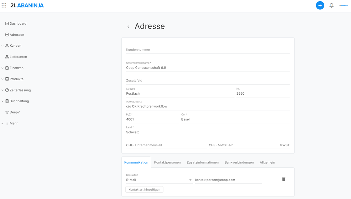Open DeepV in the sidebar
351x199 pixels.
pyautogui.click(x=15, y=113)
